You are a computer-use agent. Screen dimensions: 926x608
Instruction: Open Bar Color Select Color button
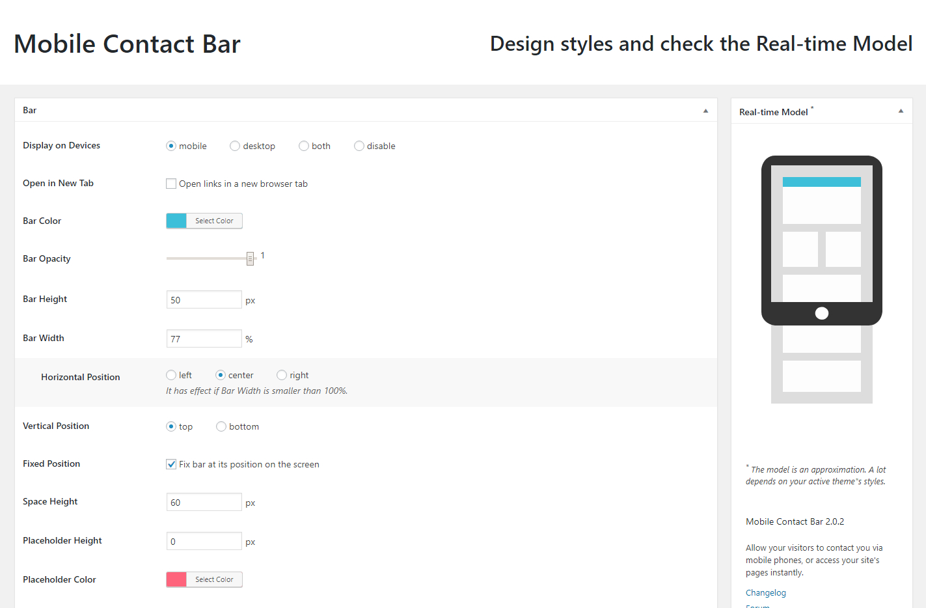click(x=214, y=221)
